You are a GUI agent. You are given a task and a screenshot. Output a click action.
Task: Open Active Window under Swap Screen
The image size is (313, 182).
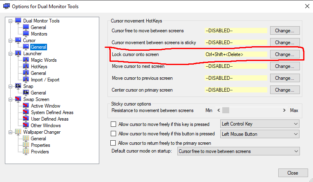click(x=45, y=106)
